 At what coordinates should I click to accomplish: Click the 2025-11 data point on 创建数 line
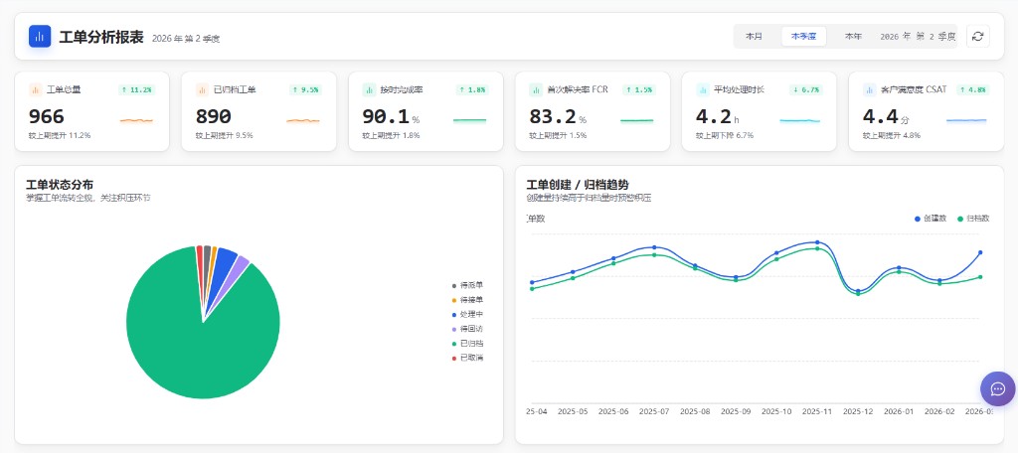(817, 242)
